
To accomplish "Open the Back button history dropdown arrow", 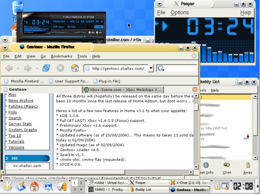I will point(18,68).
